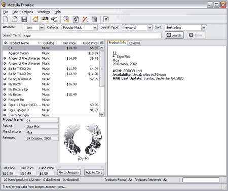
Task: Click the Open folder toolbar icon
Action: click(15, 19)
